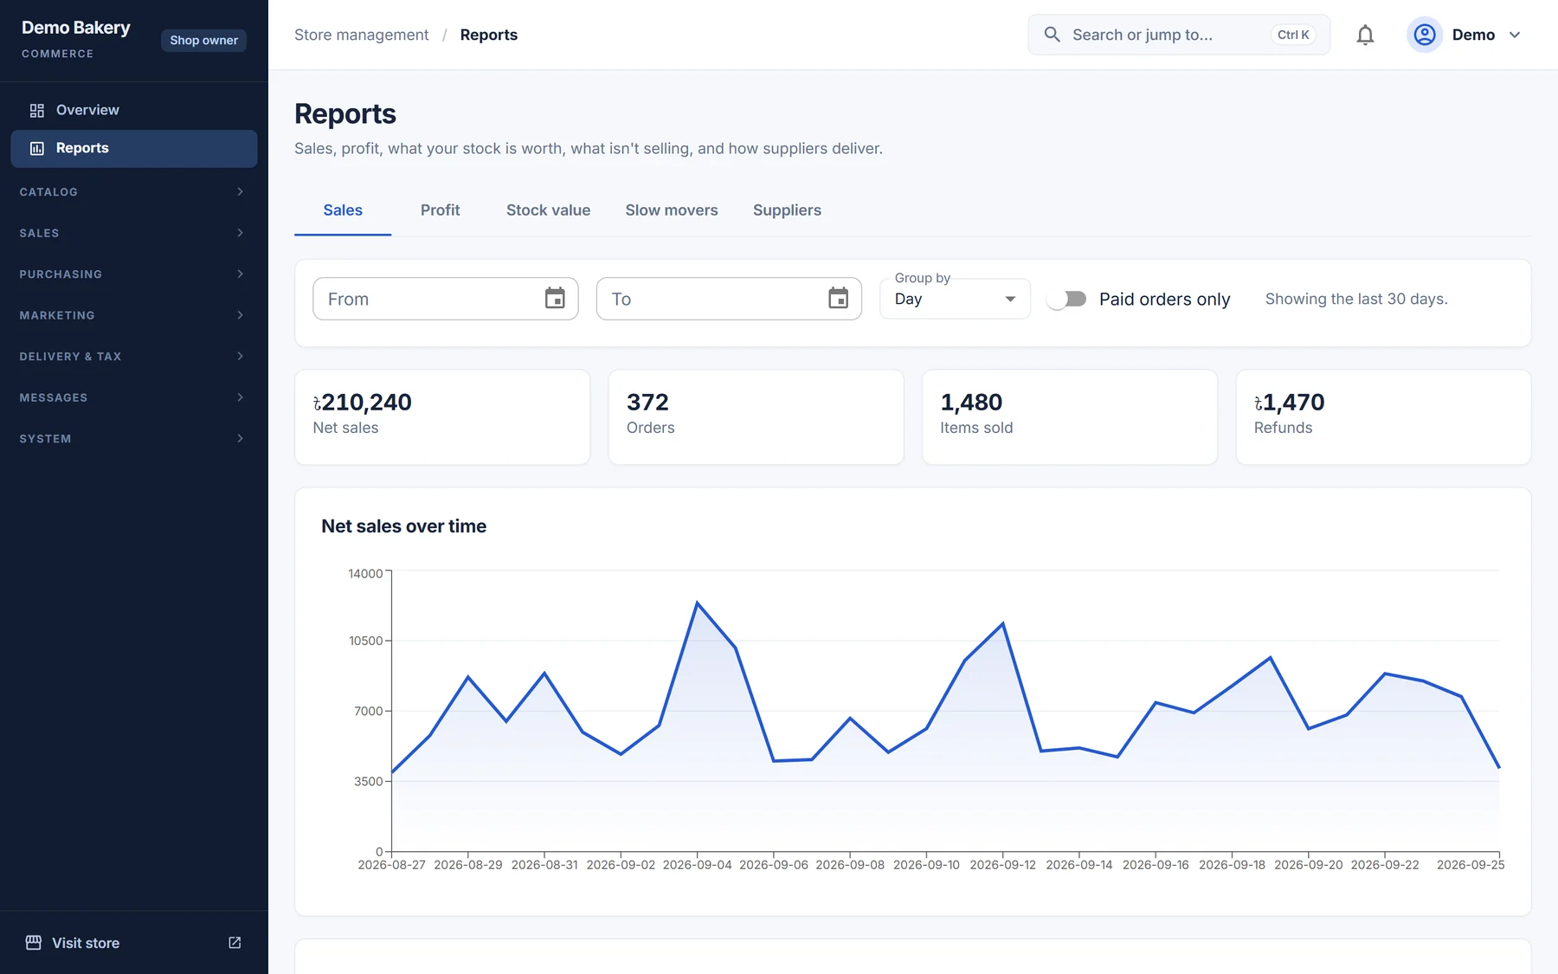Screen dimensions: 1558x974
Task: Open the Demo account menu chevron
Action: pyautogui.click(x=1515, y=35)
